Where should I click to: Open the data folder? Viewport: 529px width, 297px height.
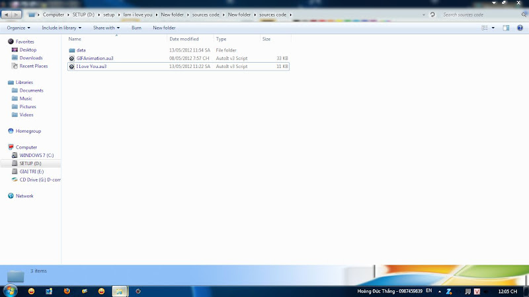[x=81, y=50]
